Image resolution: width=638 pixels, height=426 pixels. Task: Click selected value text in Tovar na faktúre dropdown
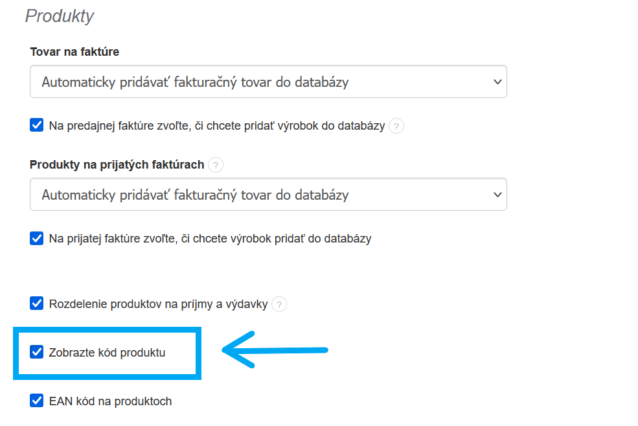(195, 82)
